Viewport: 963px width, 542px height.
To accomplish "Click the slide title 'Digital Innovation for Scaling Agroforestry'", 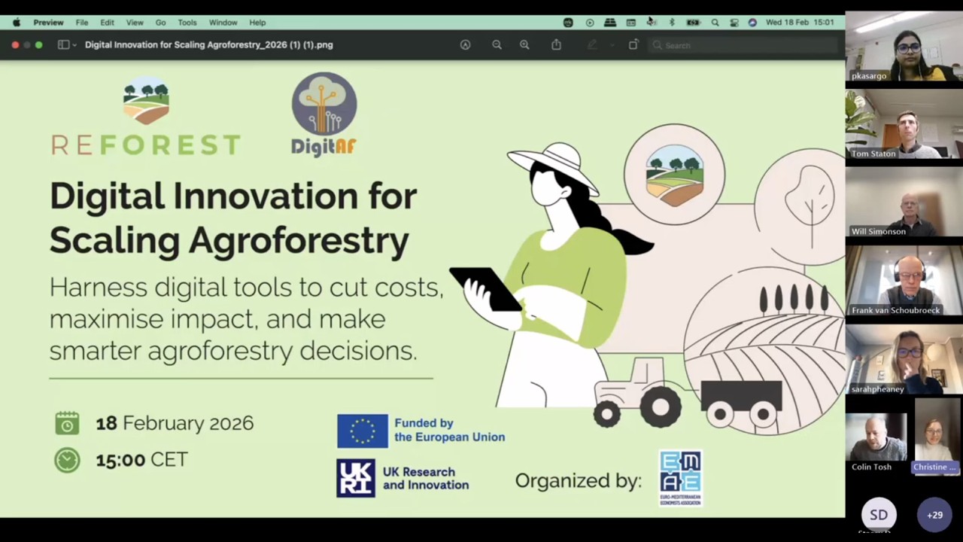I will coord(233,218).
